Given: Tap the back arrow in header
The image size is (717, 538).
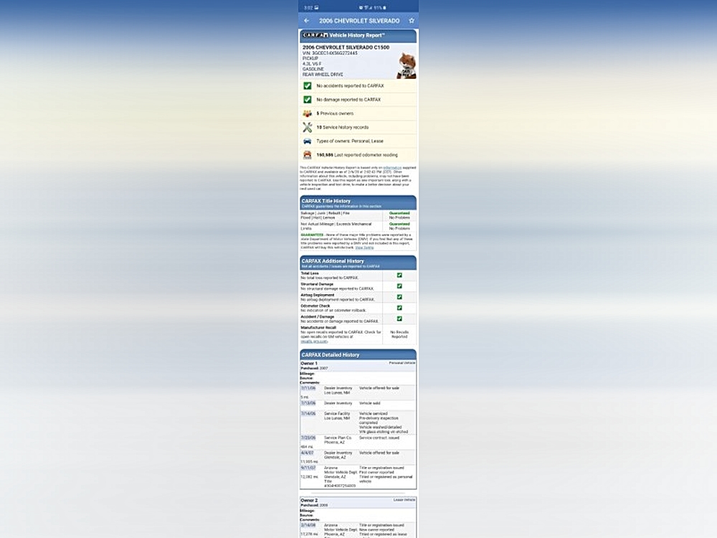Looking at the screenshot, I should [307, 21].
